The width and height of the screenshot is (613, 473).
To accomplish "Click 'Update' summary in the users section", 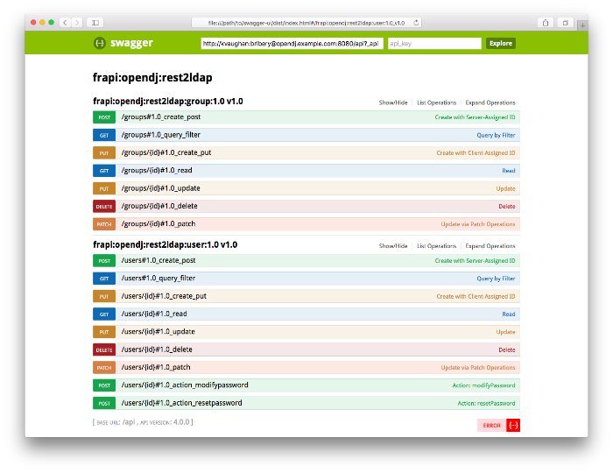I will (x=505, y=332).
